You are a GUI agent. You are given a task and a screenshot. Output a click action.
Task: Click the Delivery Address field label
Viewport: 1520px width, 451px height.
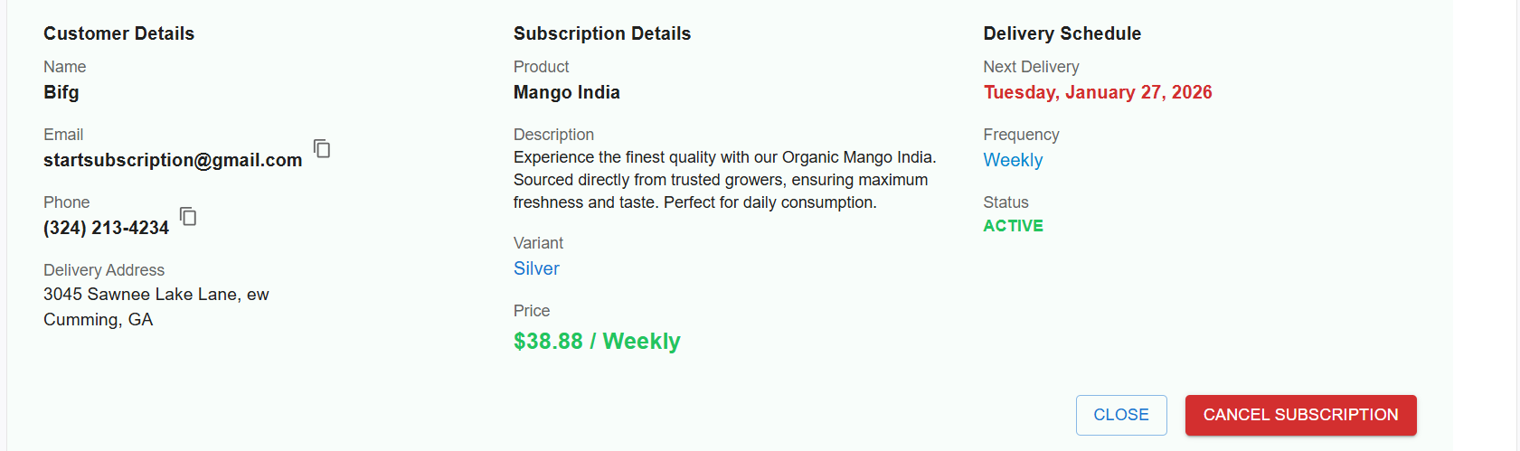(104, 270)
